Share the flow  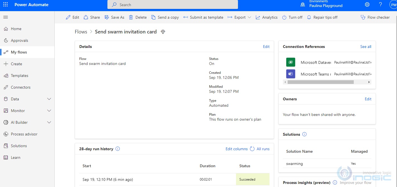[92, 17]
